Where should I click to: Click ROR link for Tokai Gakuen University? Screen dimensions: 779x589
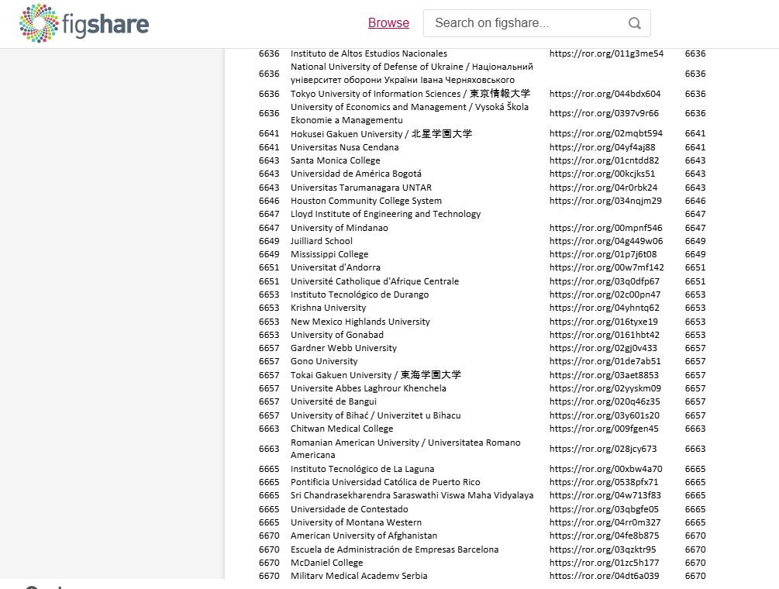(604, 375)
